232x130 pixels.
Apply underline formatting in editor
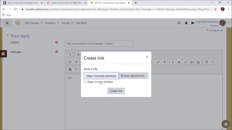(70, 62)
